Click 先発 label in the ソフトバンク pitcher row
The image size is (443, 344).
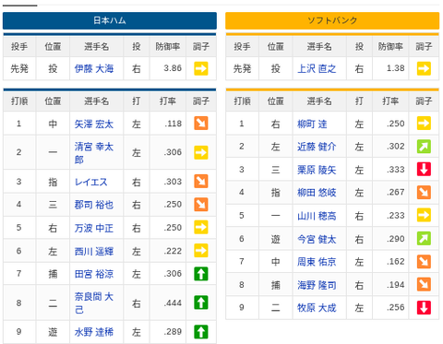click(242, 68)
